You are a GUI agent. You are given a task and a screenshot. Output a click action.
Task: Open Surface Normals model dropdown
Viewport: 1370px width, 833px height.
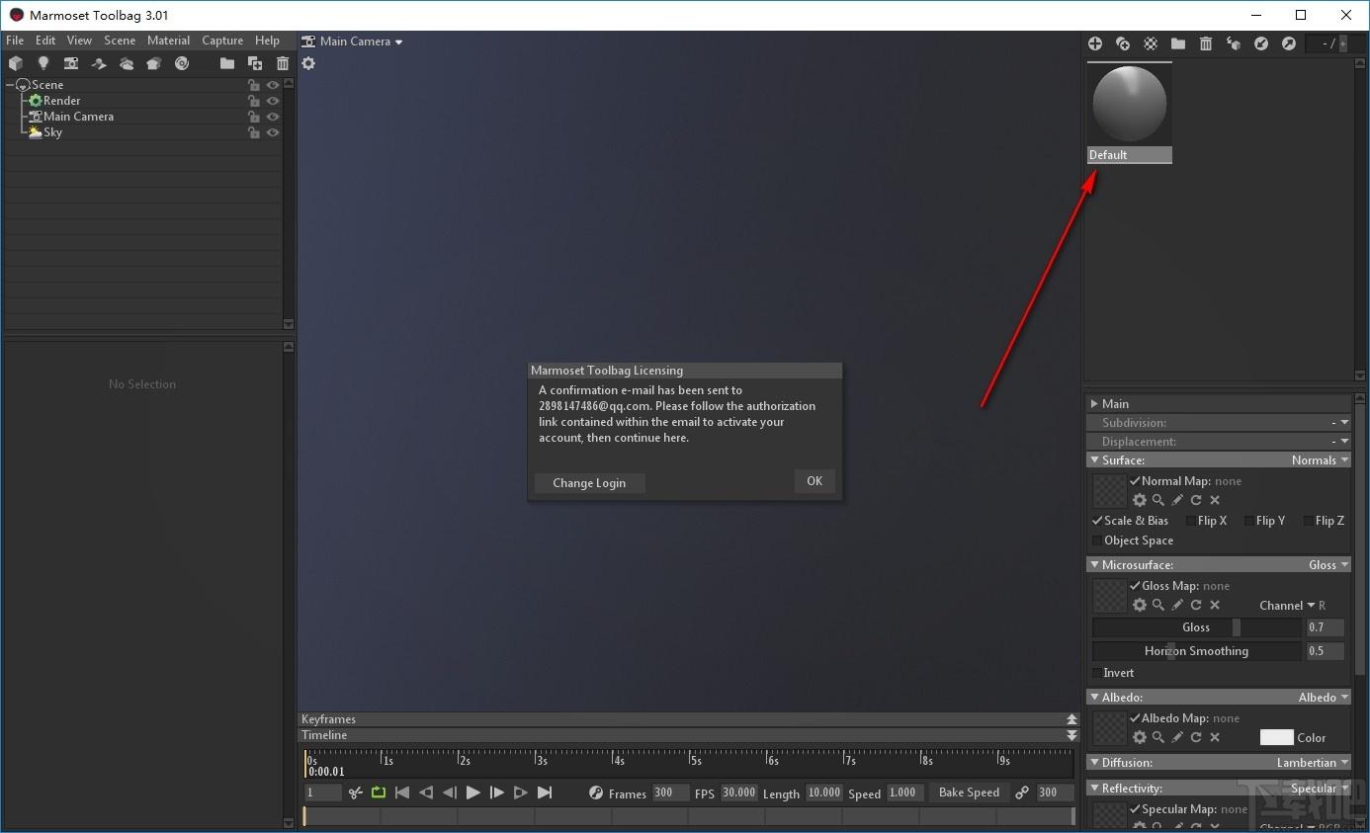[x=1320, y=460]
